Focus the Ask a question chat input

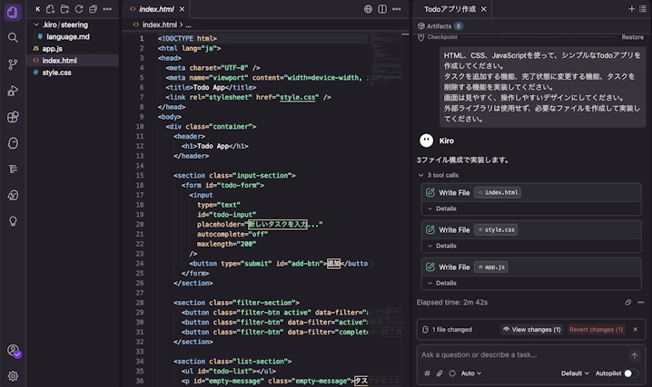[522, 355]
